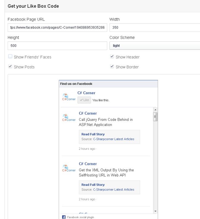Uncheck the Show Posts checkbox
Screen dimensions: 200x219
tap(10, 66)
